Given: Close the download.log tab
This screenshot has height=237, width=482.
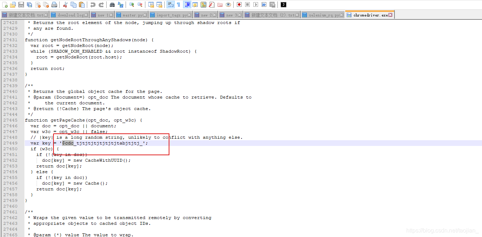Looking at the screenshot, I should [86, 15].
